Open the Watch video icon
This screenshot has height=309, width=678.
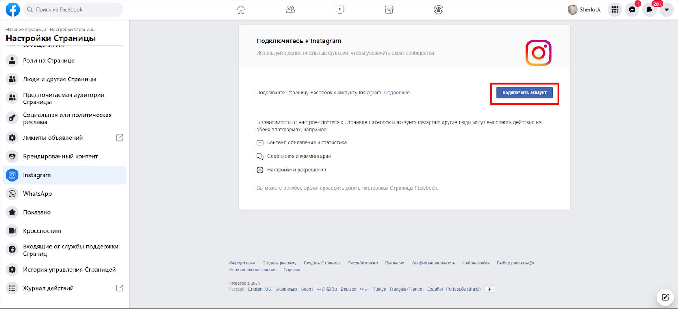340,9
